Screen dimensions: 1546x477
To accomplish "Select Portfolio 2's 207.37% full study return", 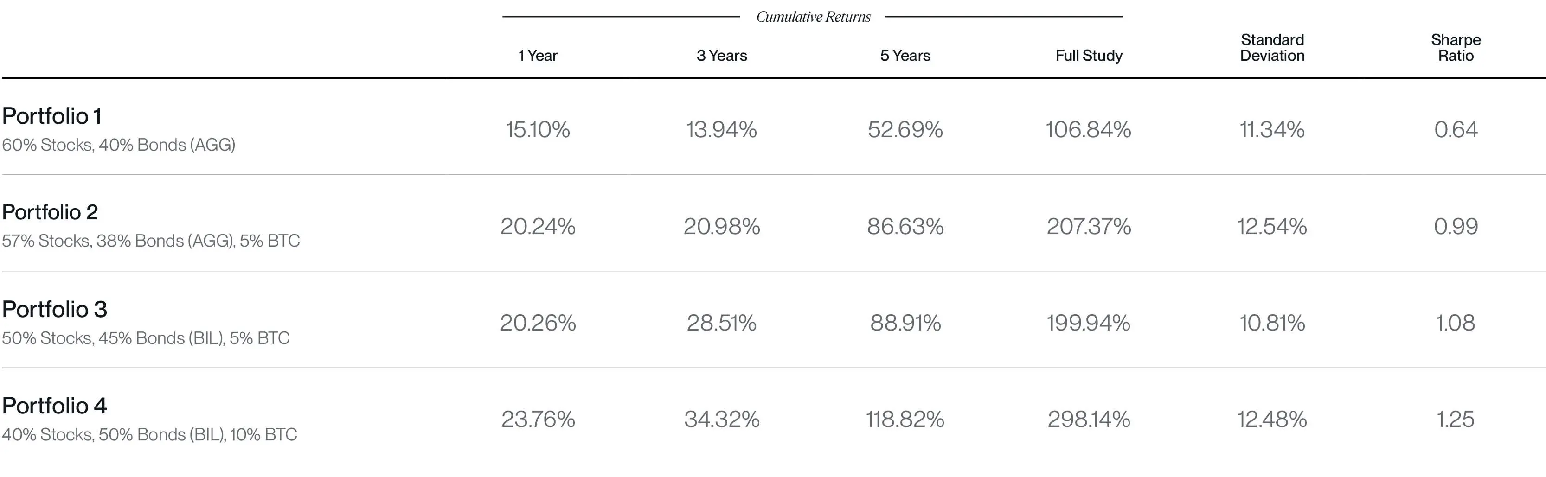I will (1089, 226).
